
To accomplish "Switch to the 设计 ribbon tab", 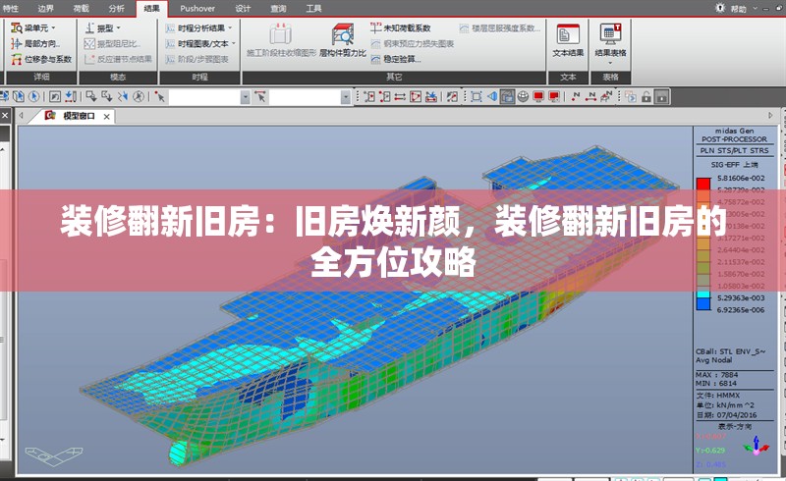I will [243, 8].
